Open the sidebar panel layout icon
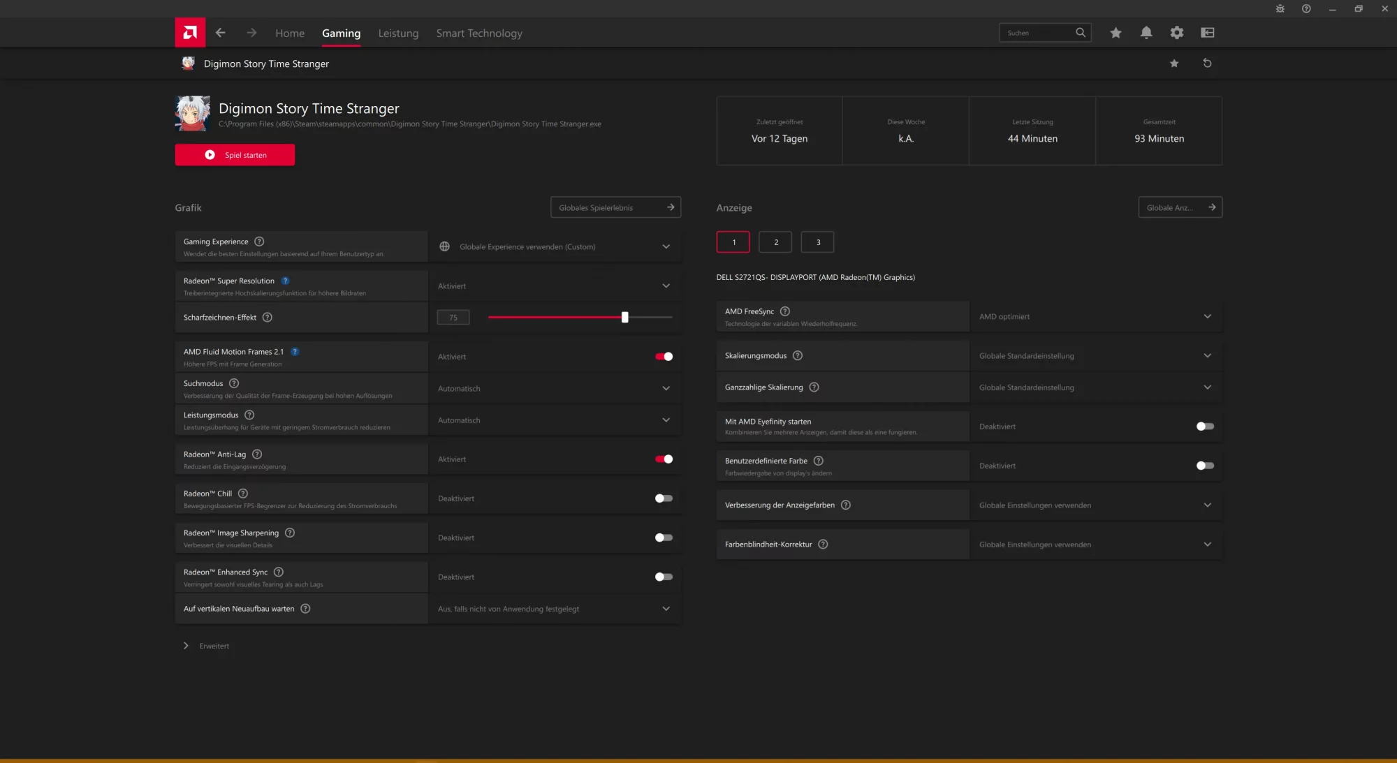The height and width of the screenshot is (763, 1397). pos(1208,33)
